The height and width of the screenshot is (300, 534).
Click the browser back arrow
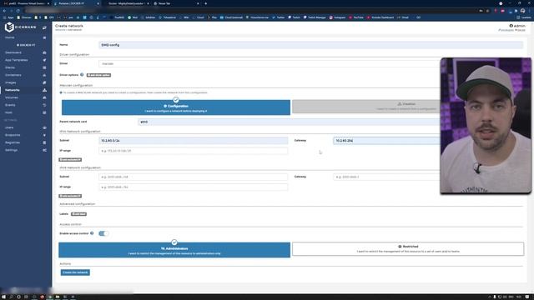(x=4, y=11)
